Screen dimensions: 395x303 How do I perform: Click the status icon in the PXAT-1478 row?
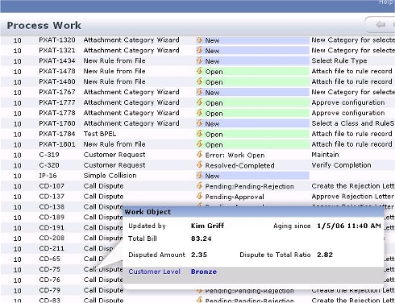click(x=199, y=71)
